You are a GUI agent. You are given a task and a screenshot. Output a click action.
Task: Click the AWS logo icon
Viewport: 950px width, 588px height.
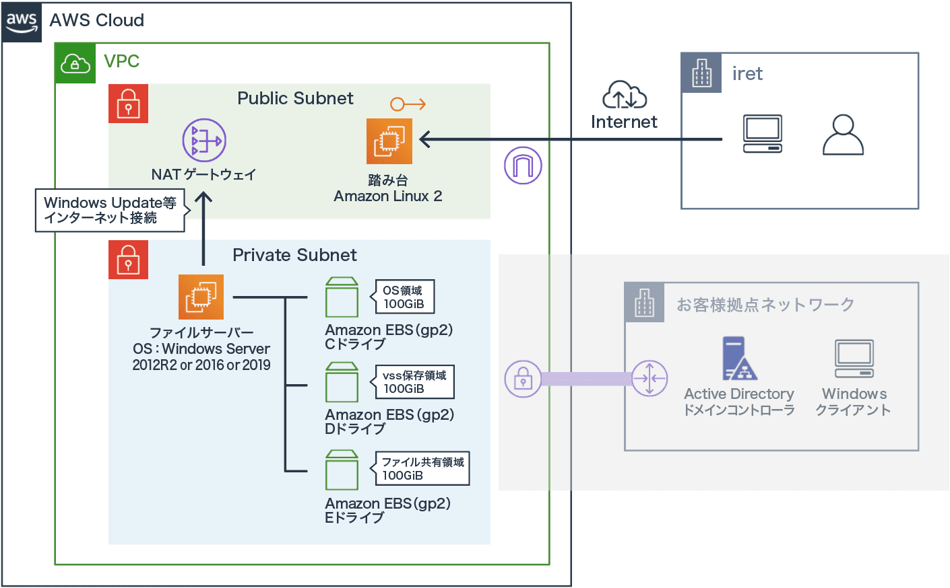pyautogui.click(x=22, y=22)
